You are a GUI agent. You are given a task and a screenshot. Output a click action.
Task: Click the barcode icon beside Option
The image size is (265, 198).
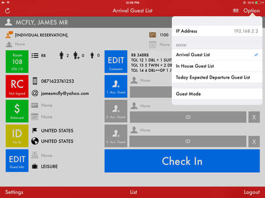click(x=236, y=10)
